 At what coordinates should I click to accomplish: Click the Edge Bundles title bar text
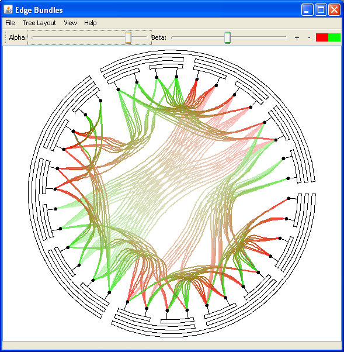pyautogui.click(x=39, y=10)
